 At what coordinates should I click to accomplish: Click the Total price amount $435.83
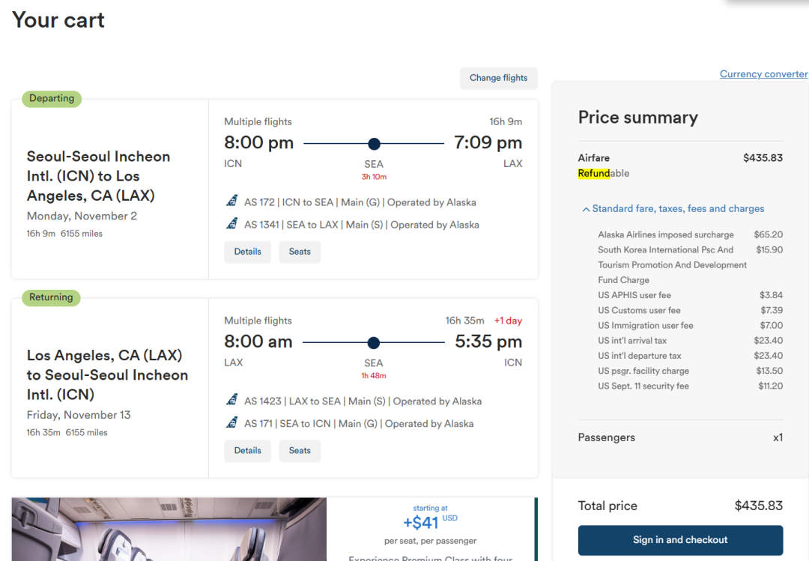[758, 506]
